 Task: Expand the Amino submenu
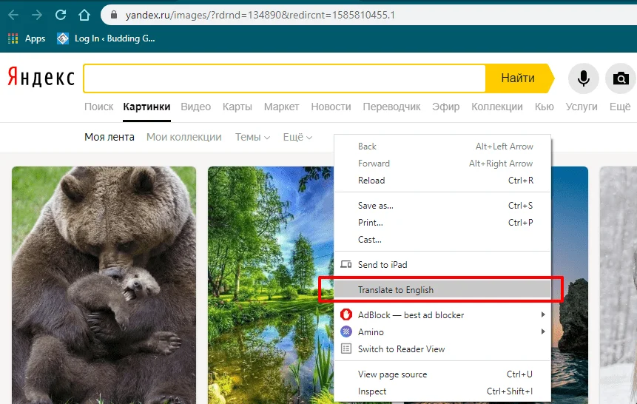click(543, 332)
